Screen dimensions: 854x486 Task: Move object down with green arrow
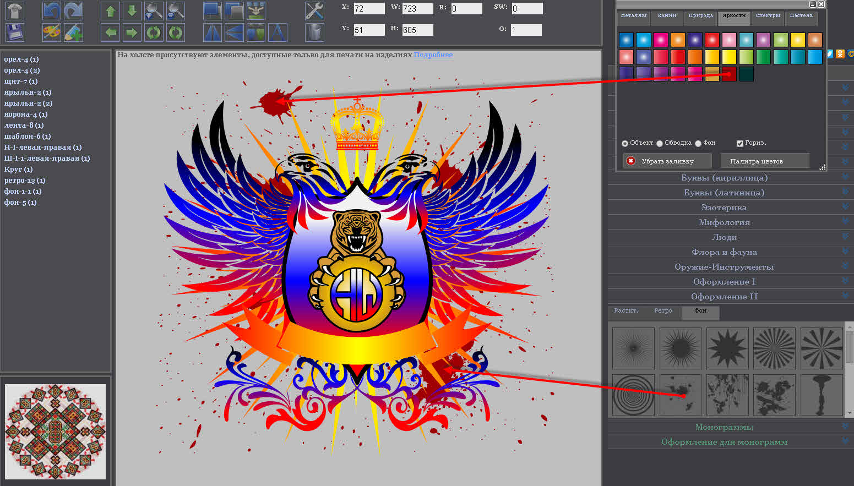pos(132,10)
